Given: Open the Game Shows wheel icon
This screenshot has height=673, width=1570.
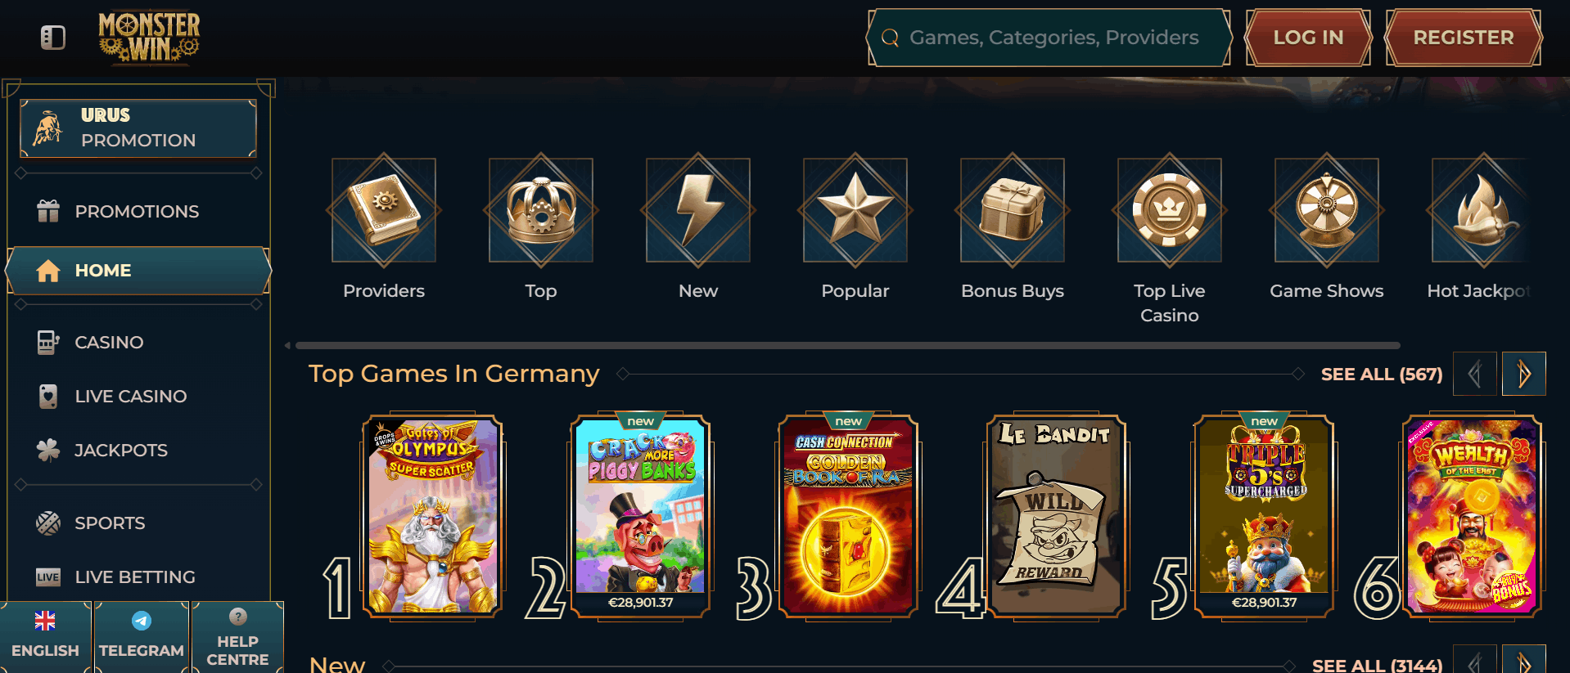Looking at the screenshot, I should (x=1327, y=210).
